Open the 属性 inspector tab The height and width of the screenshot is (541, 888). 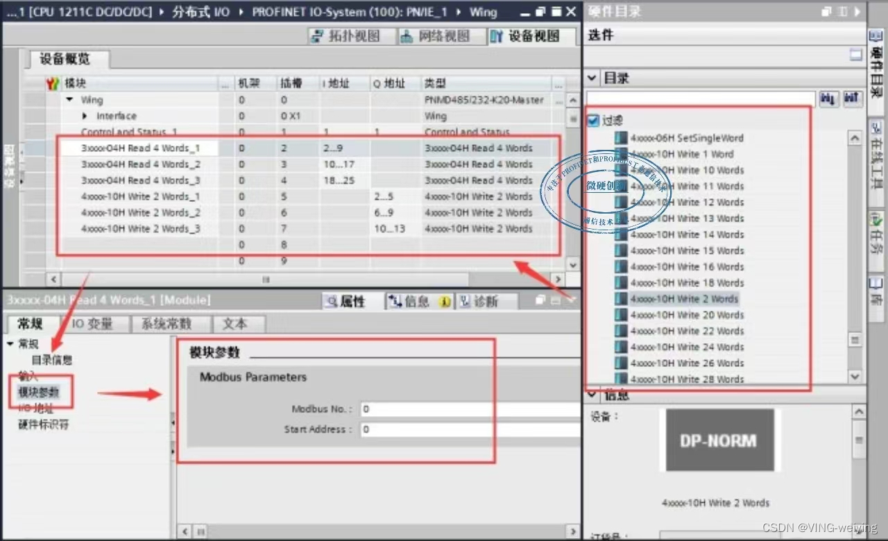click(x=352, y=302)
